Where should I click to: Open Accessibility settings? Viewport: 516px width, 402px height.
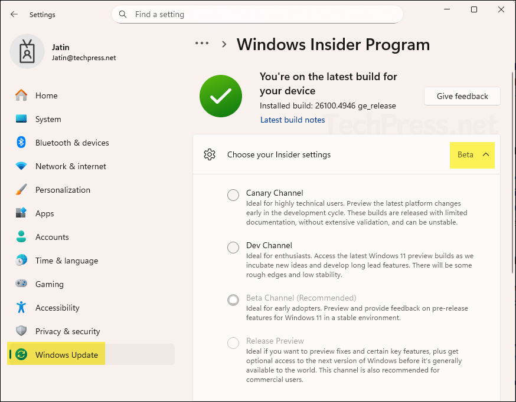pos(92,308)
